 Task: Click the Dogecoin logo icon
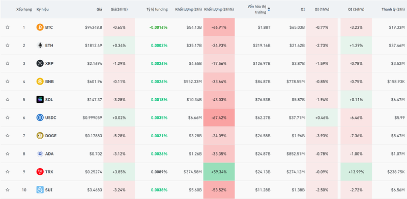[x=40, y=136]
